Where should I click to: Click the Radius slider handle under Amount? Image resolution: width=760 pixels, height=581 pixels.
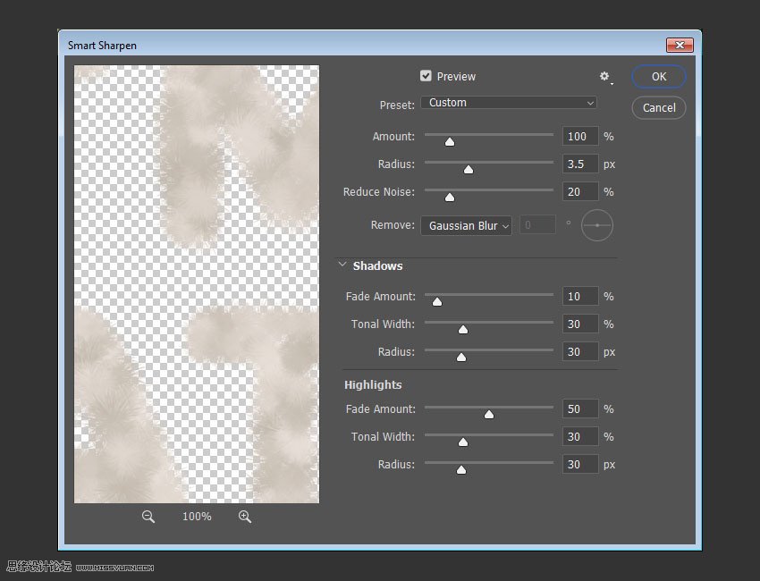[468, 169]
